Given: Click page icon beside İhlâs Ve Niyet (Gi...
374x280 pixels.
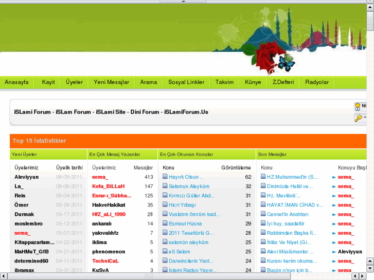Looking at the screenshot, I should point(263,241).
